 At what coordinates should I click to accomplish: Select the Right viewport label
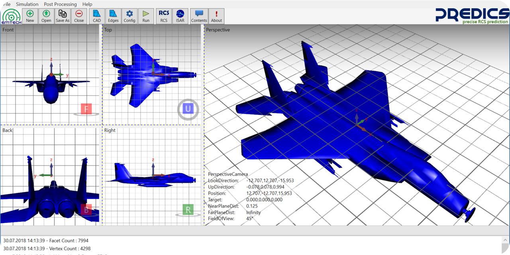tap(110, 130)
